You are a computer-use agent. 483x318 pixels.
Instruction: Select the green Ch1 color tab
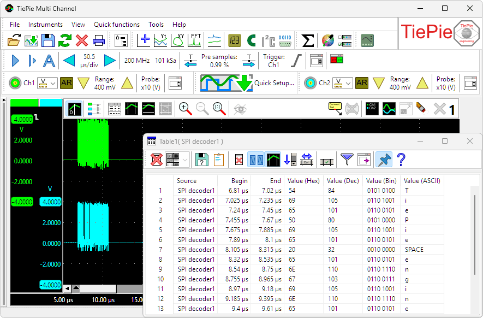tap(25, 103)
